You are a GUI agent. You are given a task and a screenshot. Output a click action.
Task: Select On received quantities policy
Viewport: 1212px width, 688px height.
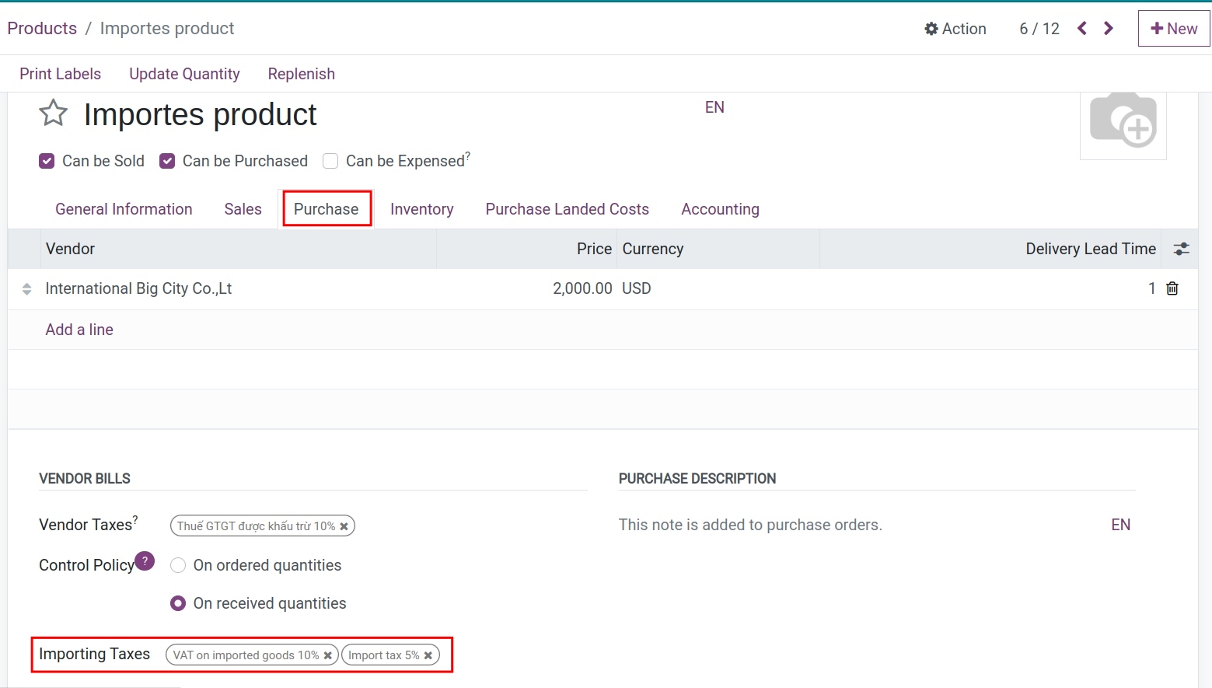click(x=178, y=603)
